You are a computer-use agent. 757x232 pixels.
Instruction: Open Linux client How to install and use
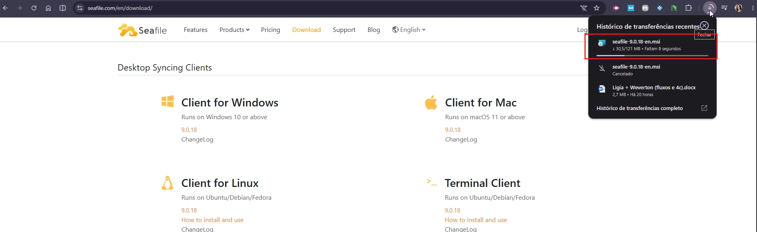(x=212, y=220)
